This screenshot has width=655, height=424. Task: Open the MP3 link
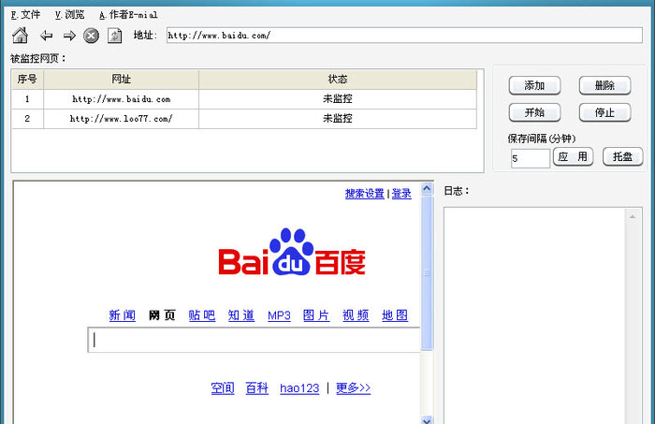279,315
